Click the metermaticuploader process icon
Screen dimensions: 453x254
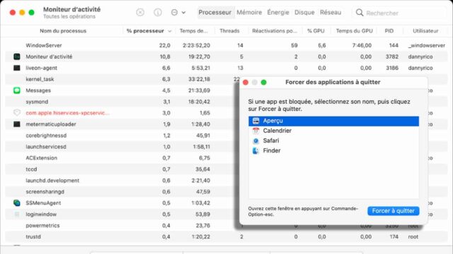pos(17,124)
